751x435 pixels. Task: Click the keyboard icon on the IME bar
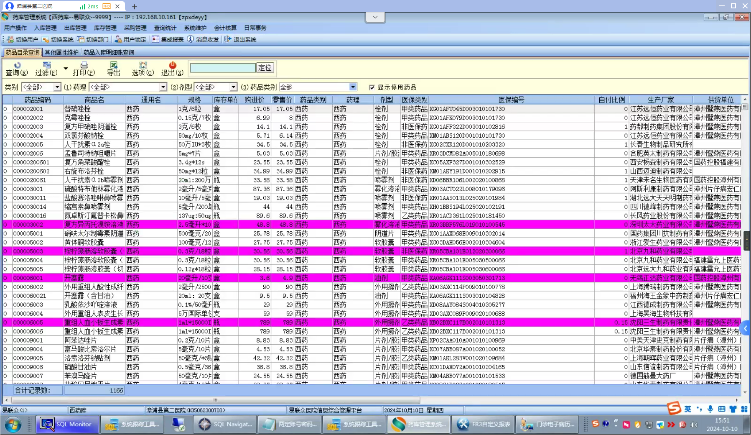point(722,409)
